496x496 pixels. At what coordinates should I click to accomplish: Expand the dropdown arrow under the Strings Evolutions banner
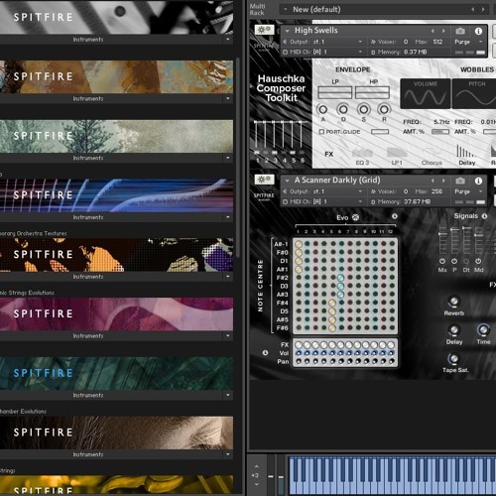tap(227, 335)
